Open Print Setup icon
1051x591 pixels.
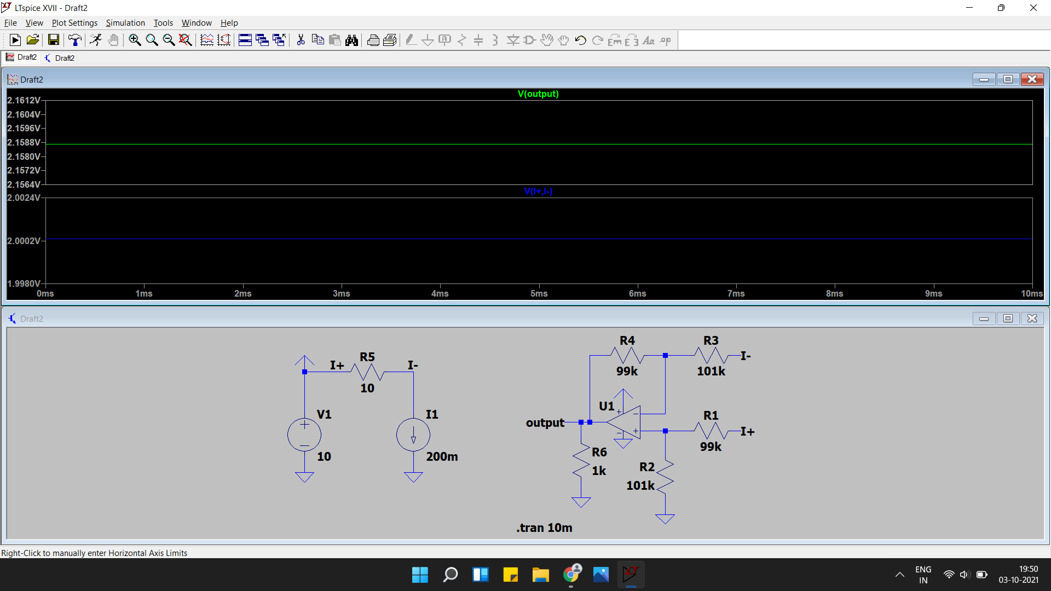coord(390,40)
